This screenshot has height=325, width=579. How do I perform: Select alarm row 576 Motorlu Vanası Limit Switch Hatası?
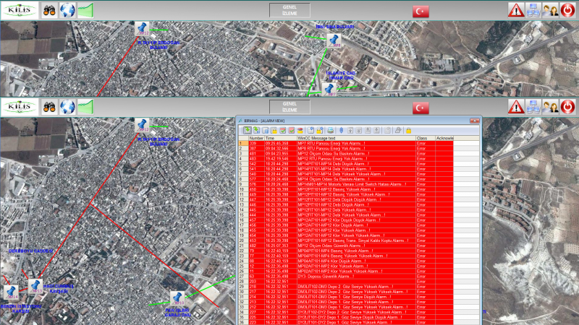(x=346, y=184)
